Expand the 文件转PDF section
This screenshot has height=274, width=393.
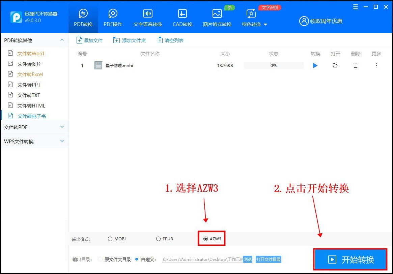34,127
